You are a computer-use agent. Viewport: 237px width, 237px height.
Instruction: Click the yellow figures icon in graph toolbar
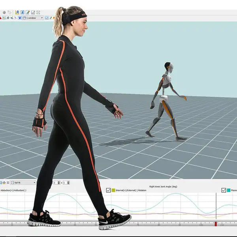pos(4,183)
